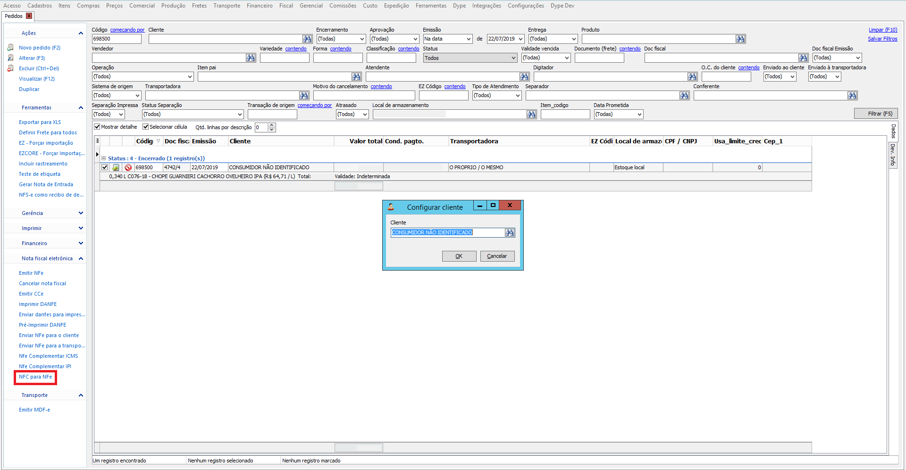Viewport: 906px width, 470px height.
Task: Expand the Imprimir sidebar section
Action: (81, 228)
